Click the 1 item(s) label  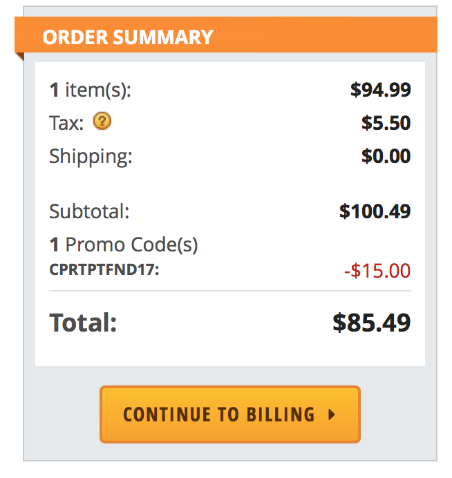90,90
